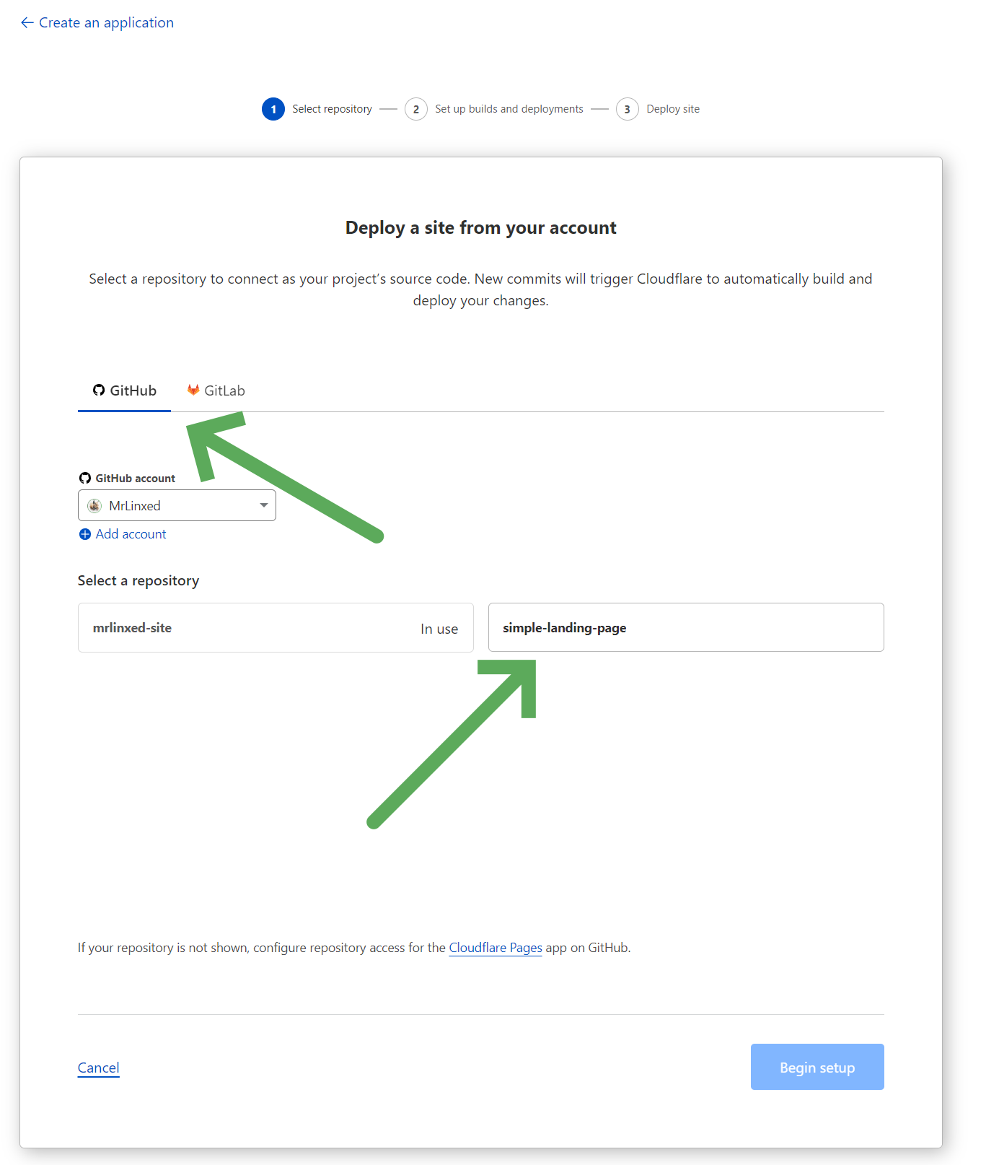The image size is (999, 1165).
Task: Click the GitLab fox icon
Action: [193, 390]
